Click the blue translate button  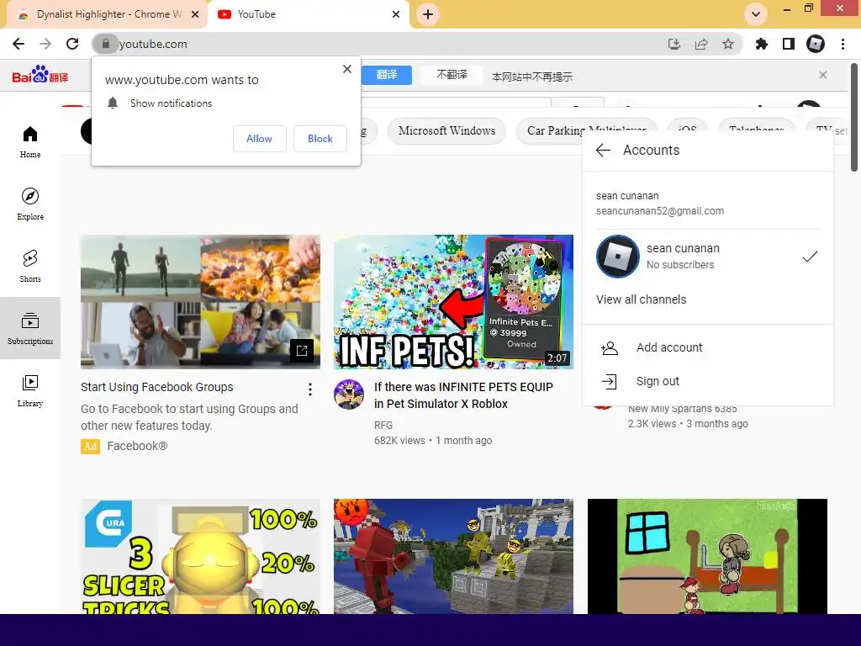point(387,75)
